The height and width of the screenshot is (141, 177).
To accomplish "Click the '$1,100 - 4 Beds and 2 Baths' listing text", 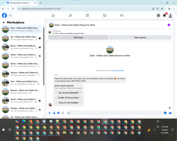I will coord(68,33).
